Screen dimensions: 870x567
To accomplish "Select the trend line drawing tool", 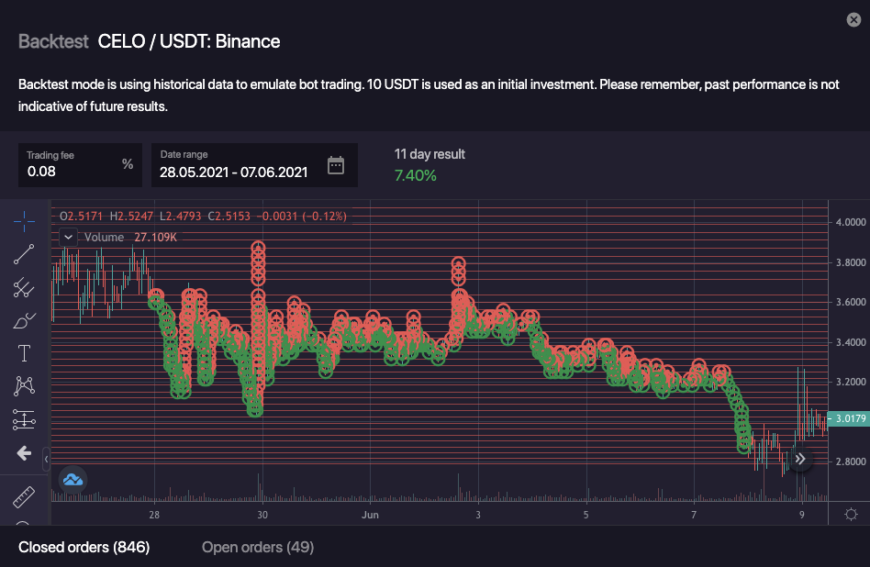I will (x=25, y=254).
